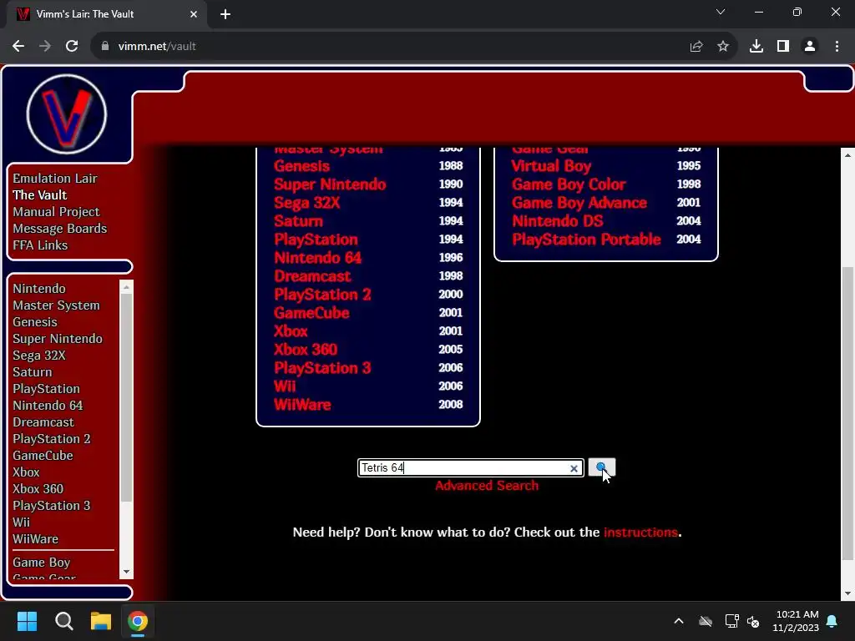The height and width of the screenshot is (641, 855).
Task: Open Chrome profile menu
Action: tap(810, 47)
